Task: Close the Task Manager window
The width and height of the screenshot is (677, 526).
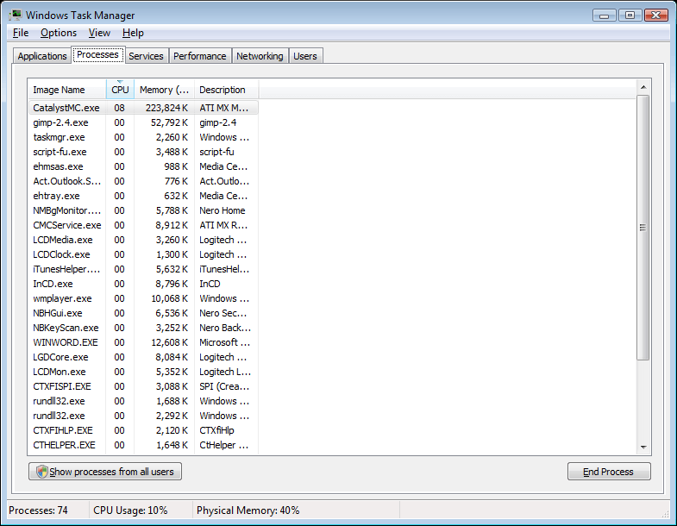Action: click(656, 16)
